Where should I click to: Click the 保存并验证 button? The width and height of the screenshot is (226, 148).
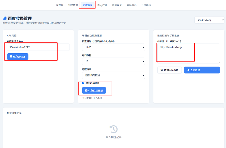18,57
